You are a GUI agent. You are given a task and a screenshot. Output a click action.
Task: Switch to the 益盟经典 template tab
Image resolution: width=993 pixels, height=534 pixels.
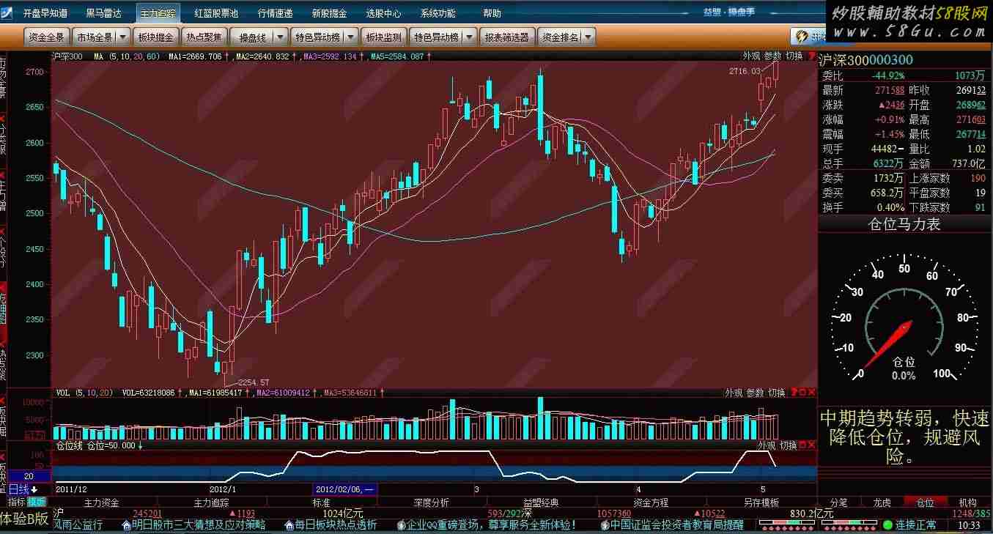pos(542,503)
